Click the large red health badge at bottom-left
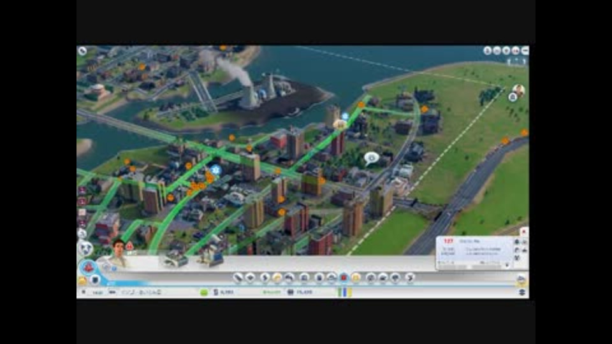The image size is (612, 344). [88, 268]
